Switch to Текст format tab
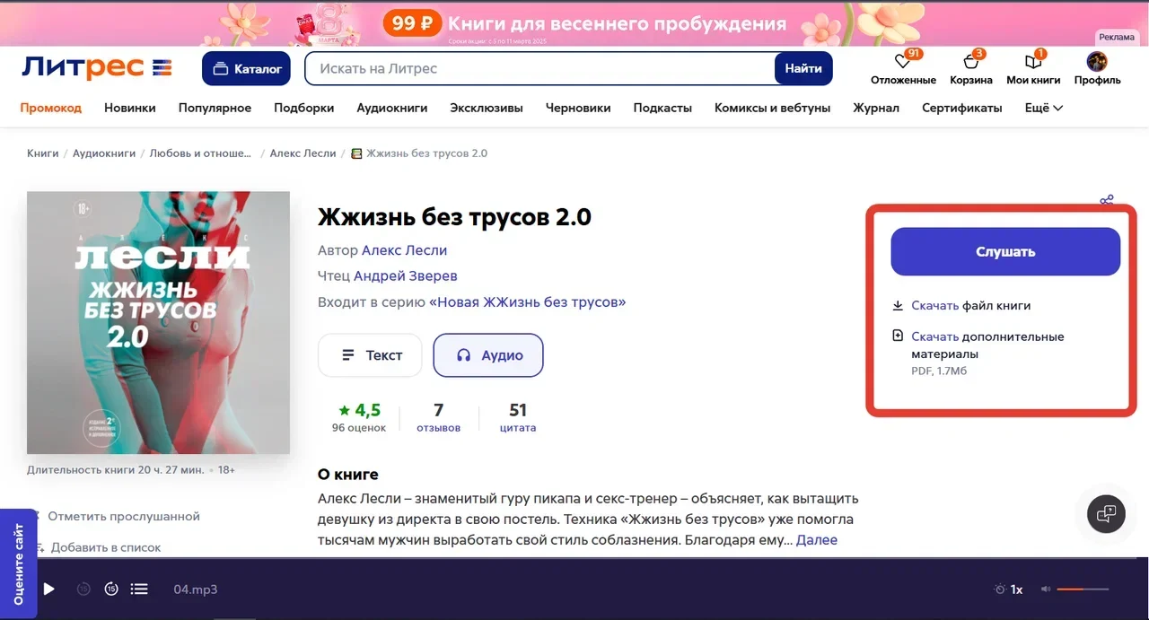This screenshot has height=620, width=1149. pos(370,355)
